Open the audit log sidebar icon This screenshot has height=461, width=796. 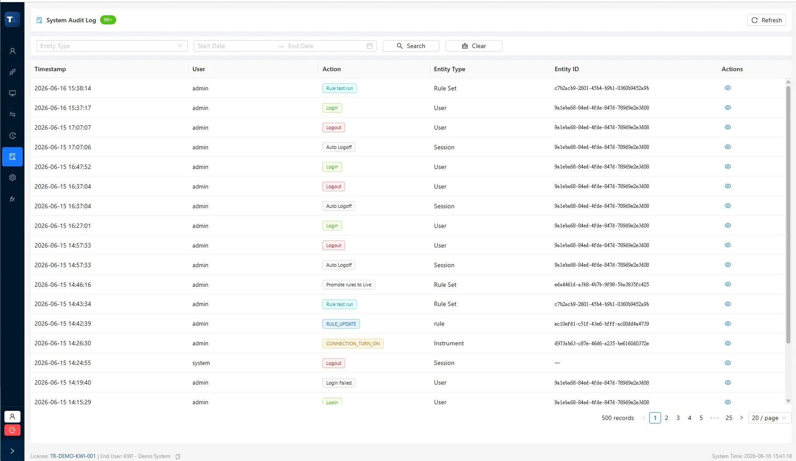point(12,156)
